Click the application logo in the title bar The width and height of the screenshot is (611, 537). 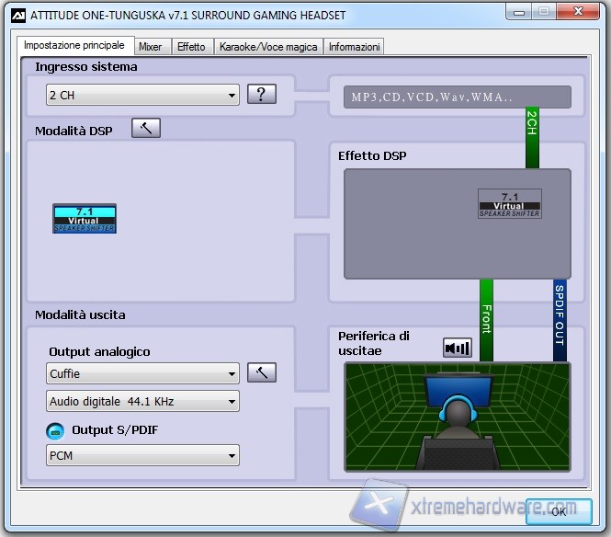[x=17, y=14]
